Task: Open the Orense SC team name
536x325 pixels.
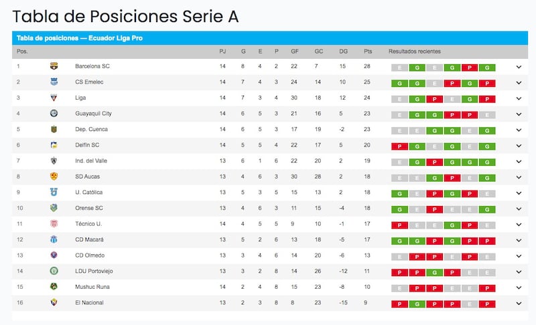Action: point(89,208)
